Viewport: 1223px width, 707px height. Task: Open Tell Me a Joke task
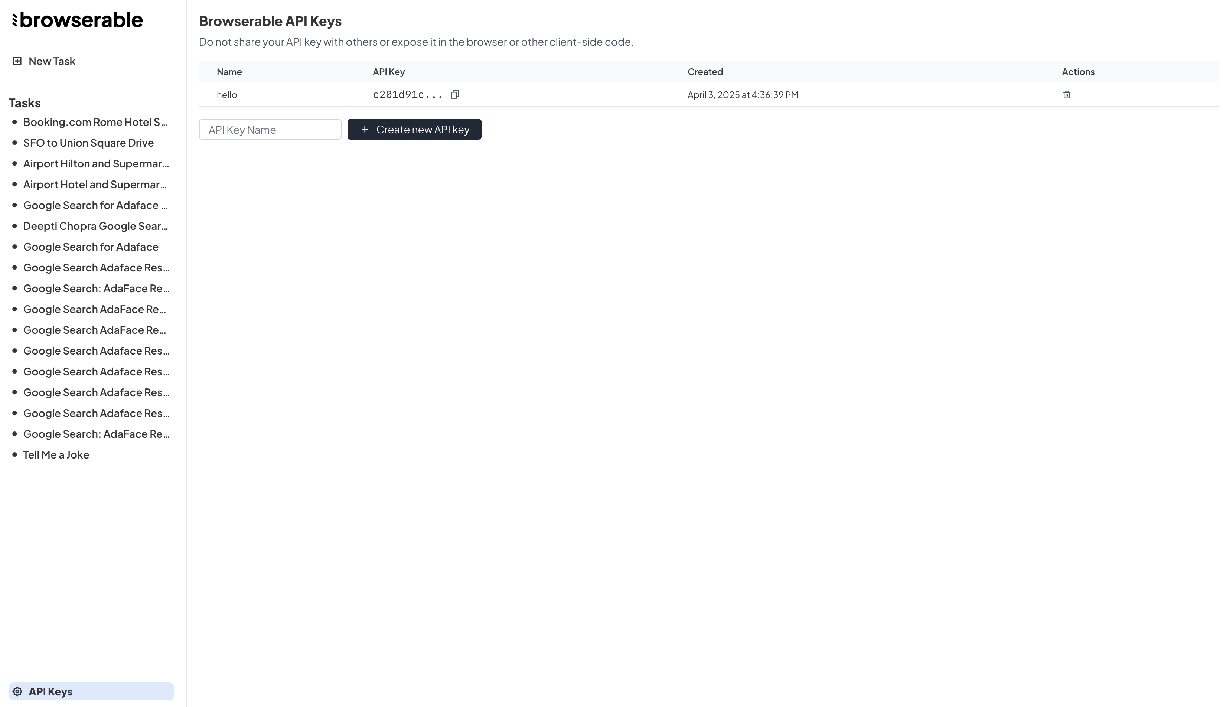(56, 454)
